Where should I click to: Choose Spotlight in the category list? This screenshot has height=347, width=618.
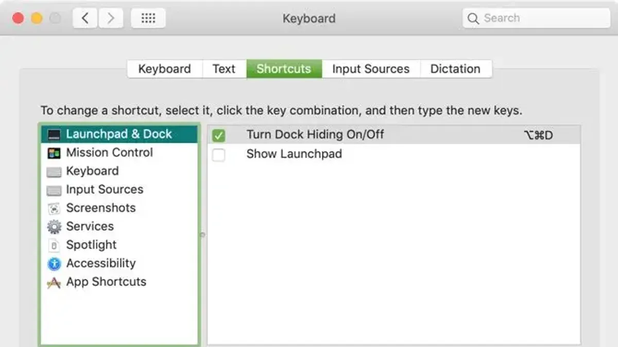119,245
